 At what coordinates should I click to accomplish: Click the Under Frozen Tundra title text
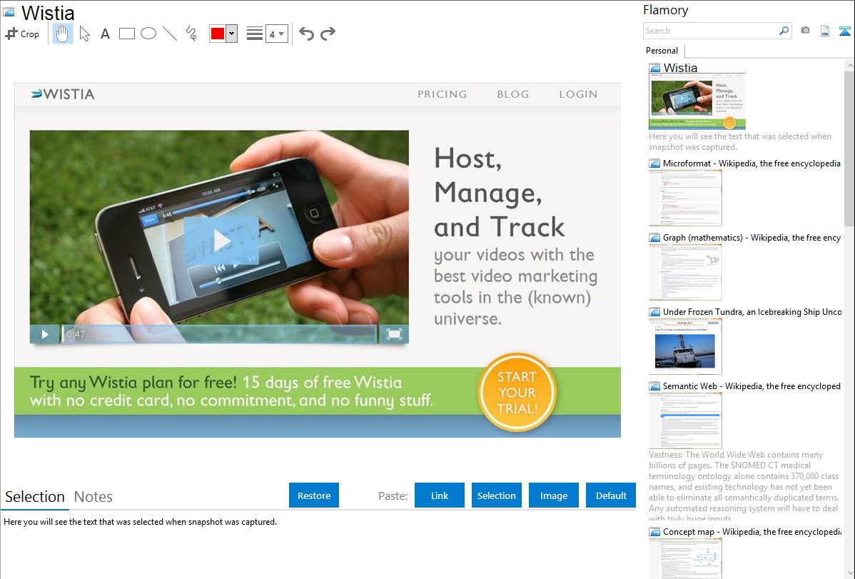(x=752, y=311)
